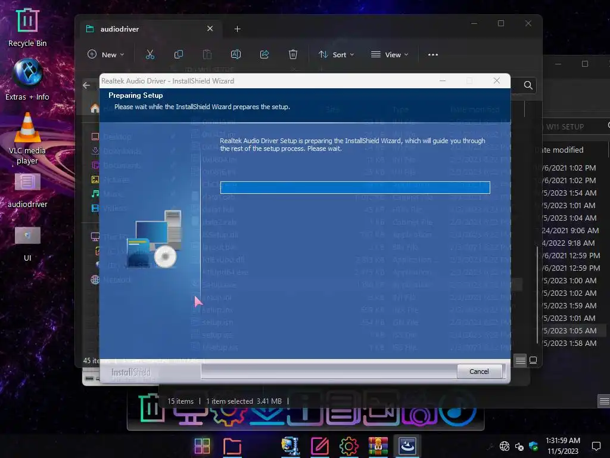Add a new tab in File Explorer
This screenshot has width=610, height=458.
[237, 29]
